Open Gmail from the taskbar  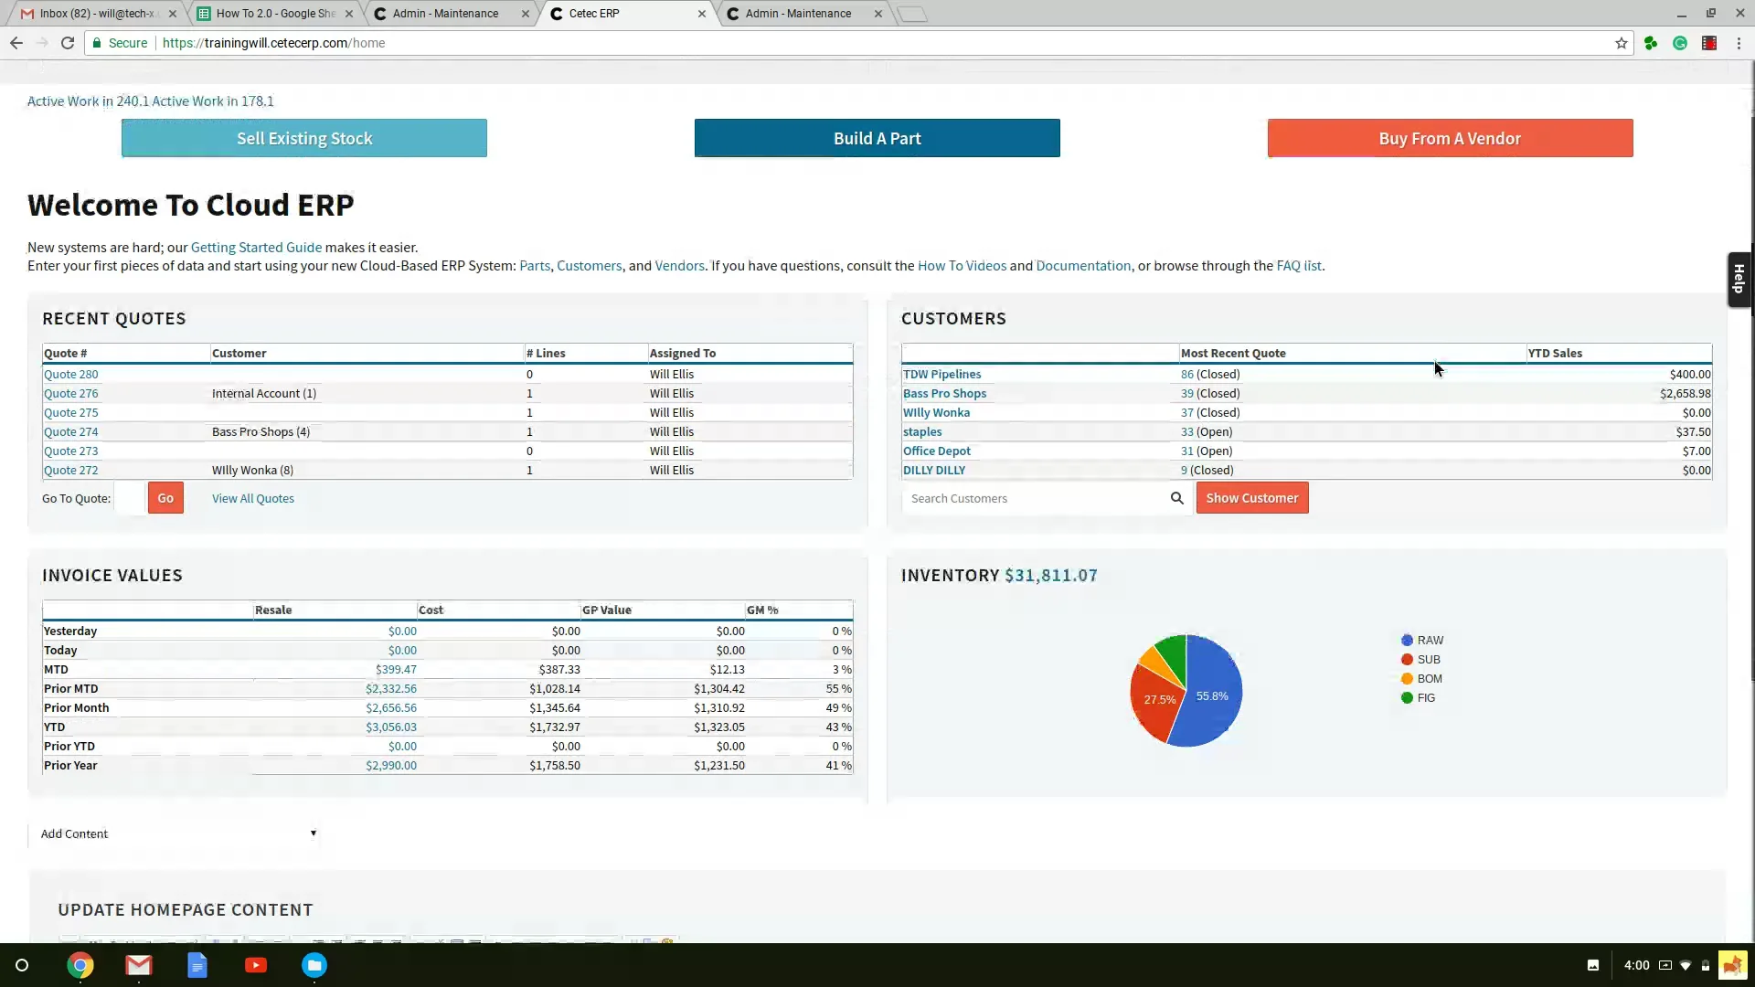[x=138, y=965]
